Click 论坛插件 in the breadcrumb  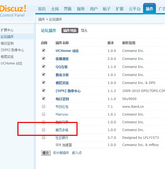tap(55, 19)
